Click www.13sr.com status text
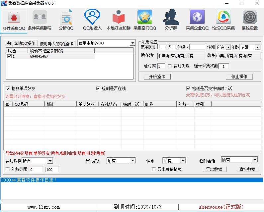This screenshot has height=212, width=264. point(44,207)
